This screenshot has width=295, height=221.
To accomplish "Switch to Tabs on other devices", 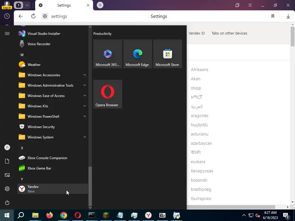I will click(x=229, y=33).
